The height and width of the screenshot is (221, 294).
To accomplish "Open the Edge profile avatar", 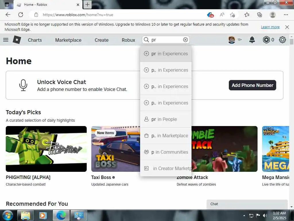I will 273,15.
